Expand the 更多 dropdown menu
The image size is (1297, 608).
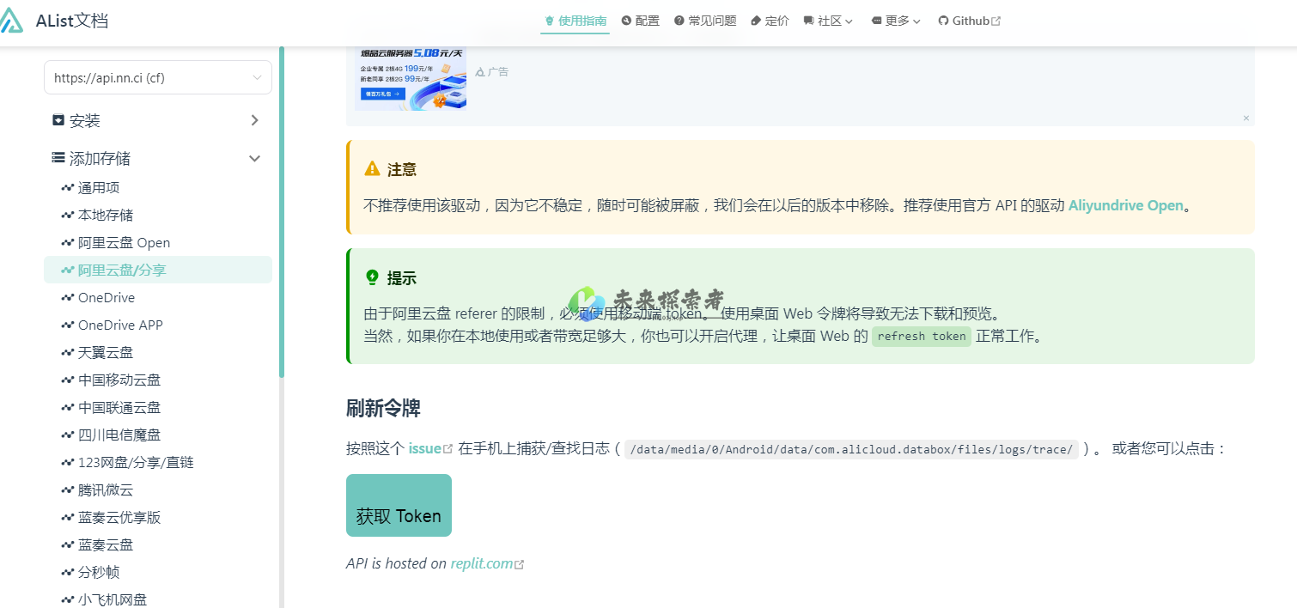896,21
